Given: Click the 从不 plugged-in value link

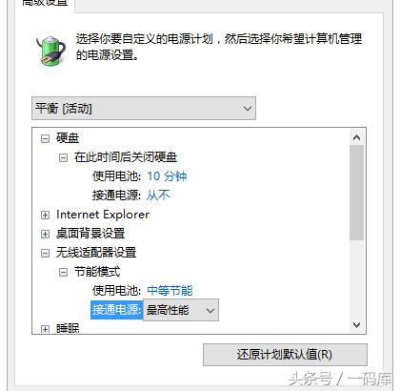Looking at the screenshot, I should pyautogui.click(x=158, y=195).
